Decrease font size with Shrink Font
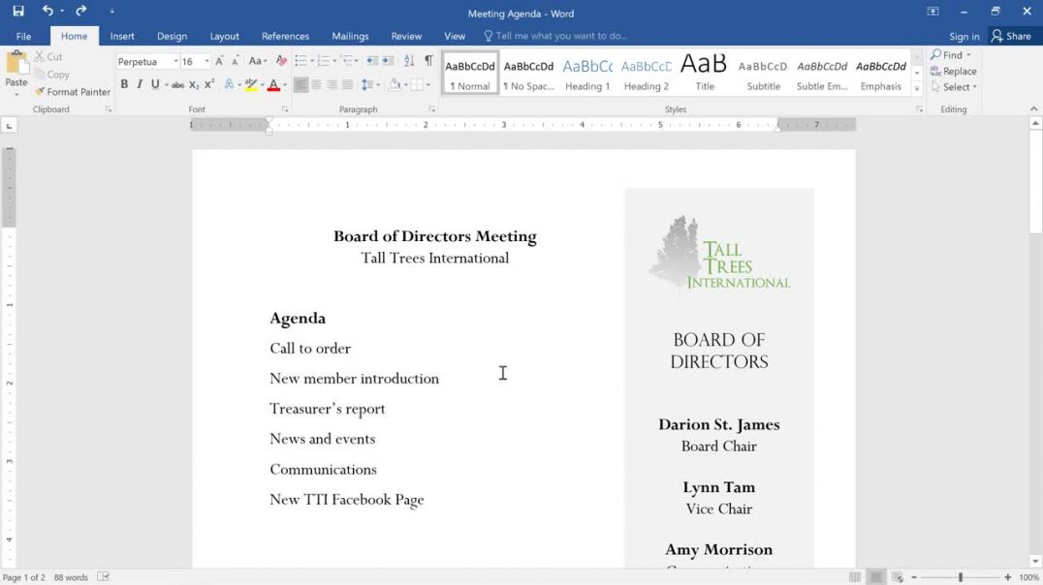The width and height of the screenshot is (1043, 585). click(235, 61)
